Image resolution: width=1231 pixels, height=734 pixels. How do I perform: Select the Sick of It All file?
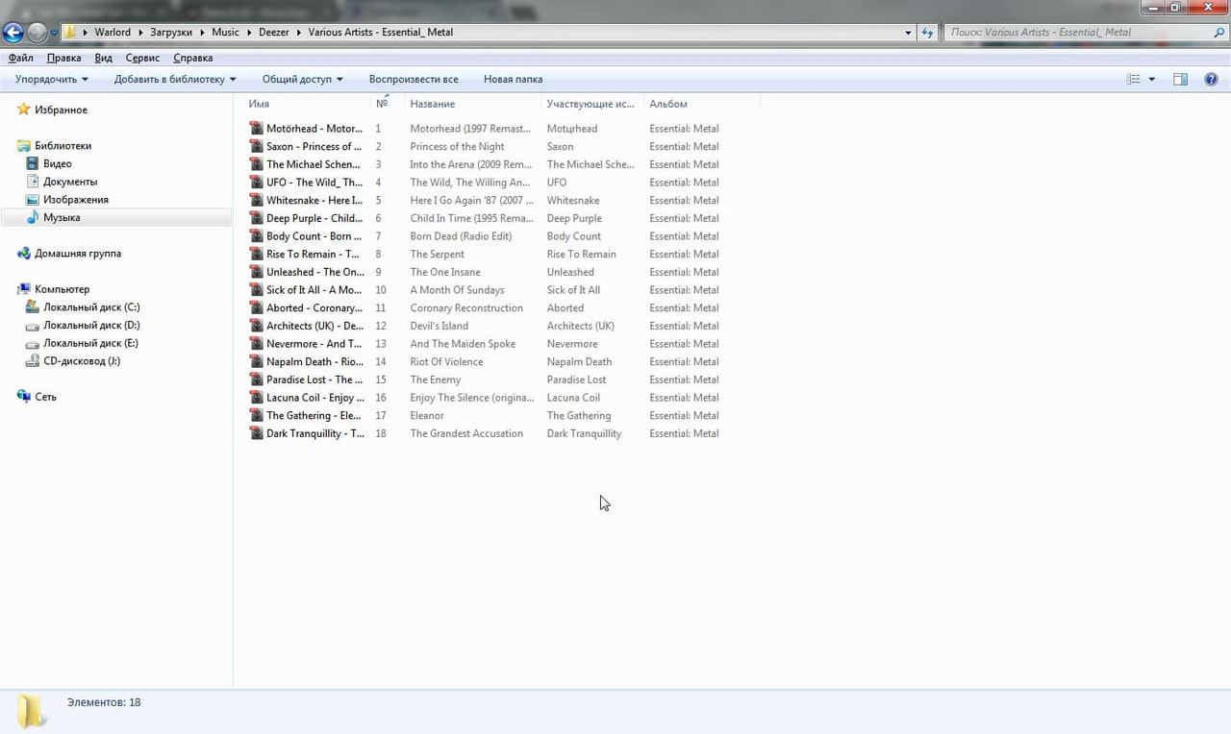pyautogui.click(x=307, y=290)
